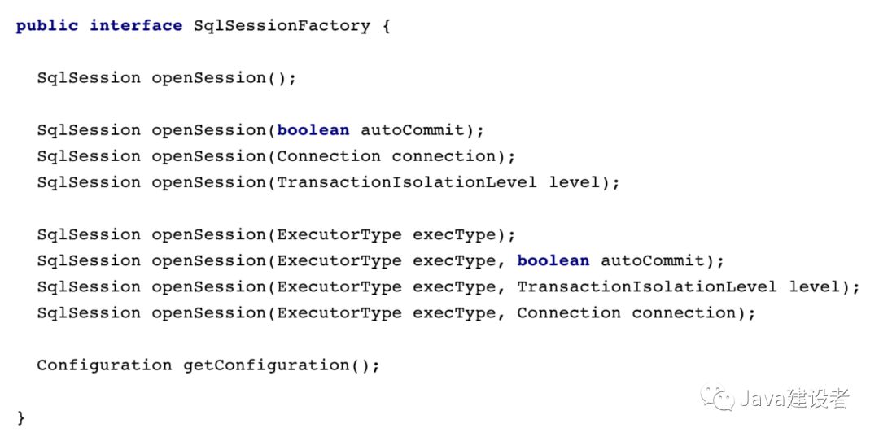Viewport: 879px width, 437px height.
Task: Click 'level' parameter in the two-parameter openSession line
Action: pos(814,286)
